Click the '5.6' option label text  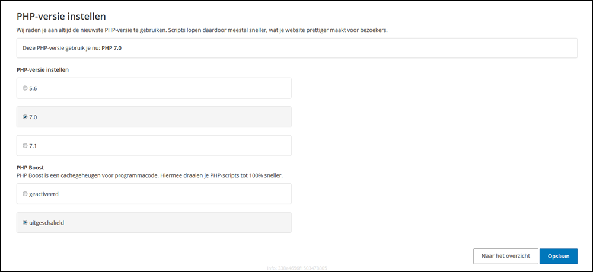tap(33, 88)
